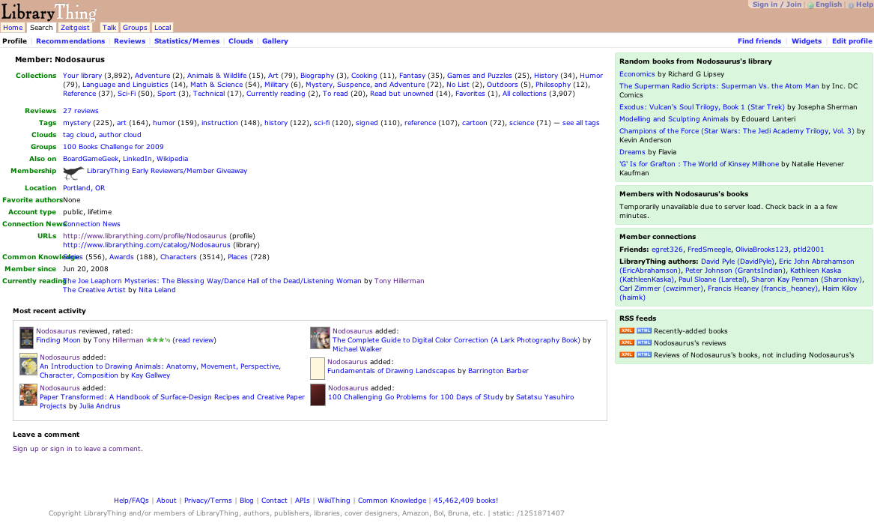Open the 100 Challenging Go Problems cover
Screen dimensions: 874x526
pos(318,395)
